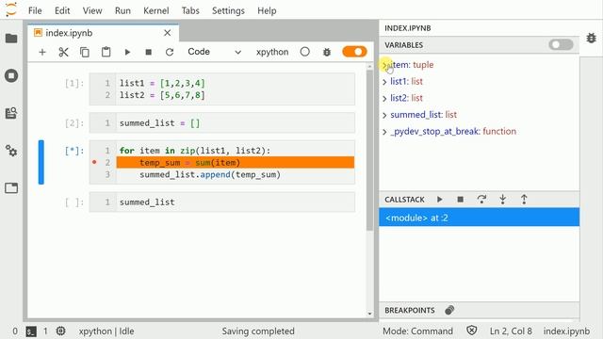Open the Commands palette sidebar icon
The image size is (603, 339).
11,113
